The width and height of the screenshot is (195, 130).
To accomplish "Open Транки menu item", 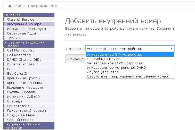I will point(29,38).
